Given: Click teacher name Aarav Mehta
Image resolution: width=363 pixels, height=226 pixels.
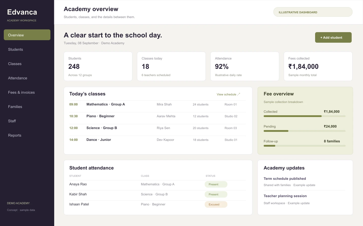Looking at the screenshot, I should click(166, 116).
